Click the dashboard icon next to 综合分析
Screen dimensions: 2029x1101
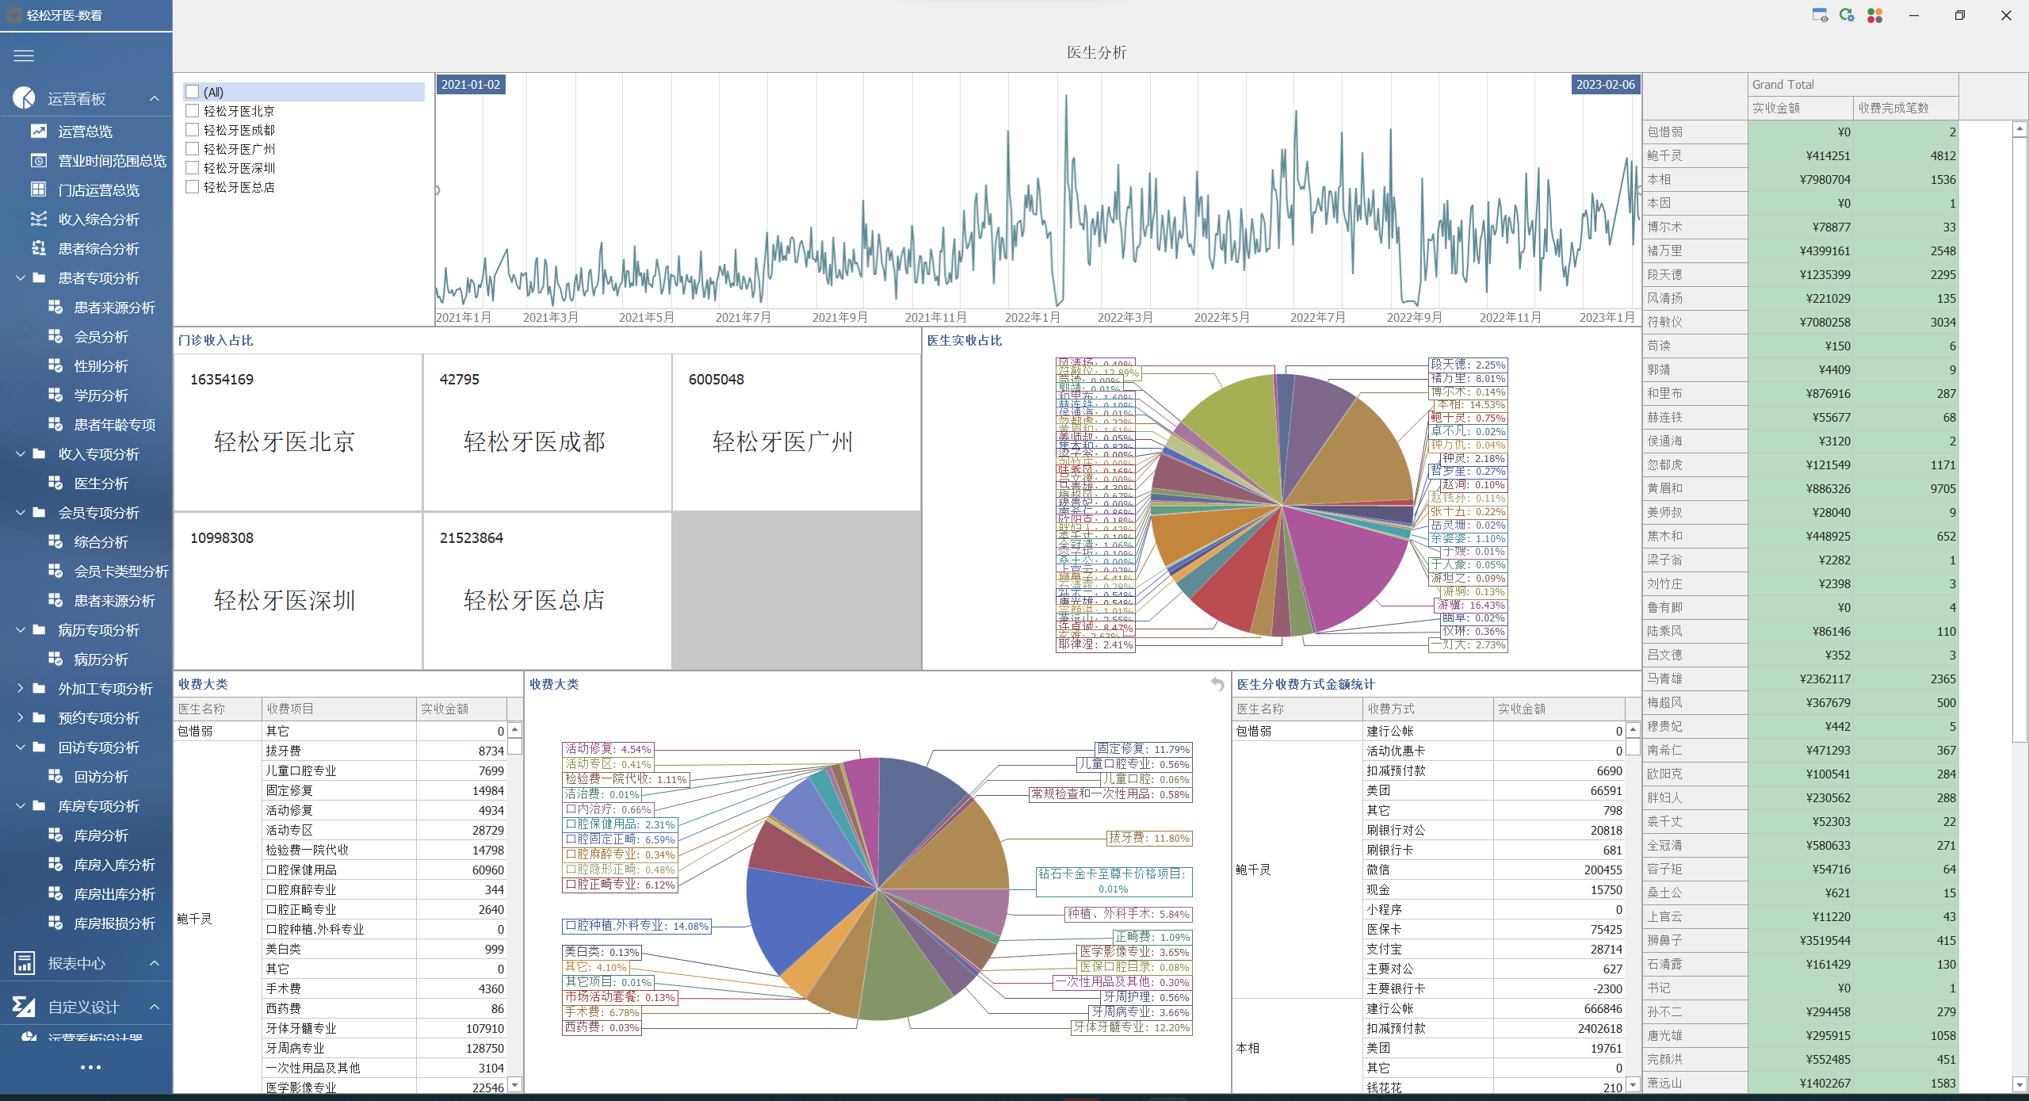55,541
